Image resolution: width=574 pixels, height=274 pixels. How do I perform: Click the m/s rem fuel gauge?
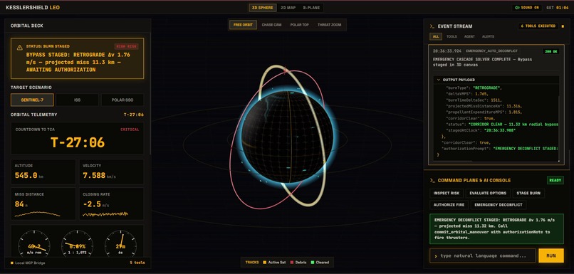point(34,244)
